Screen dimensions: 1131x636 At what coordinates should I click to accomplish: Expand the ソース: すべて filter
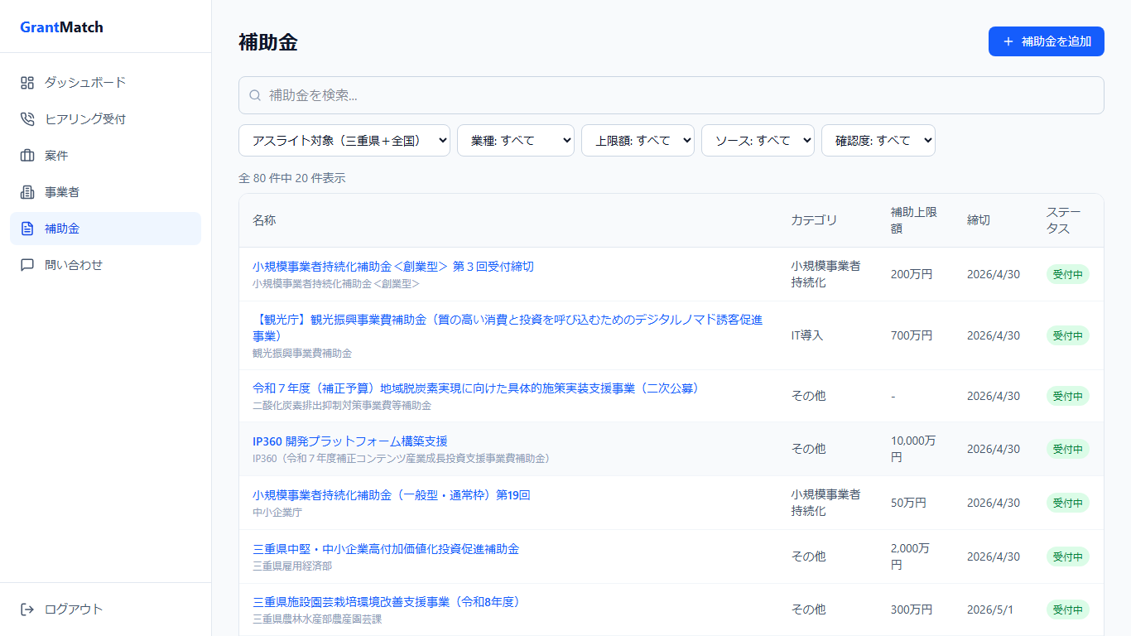(758, 140)
